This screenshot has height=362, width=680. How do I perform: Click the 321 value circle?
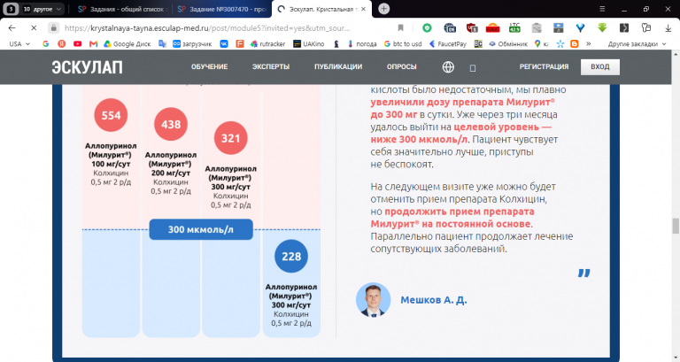point(231,138)
